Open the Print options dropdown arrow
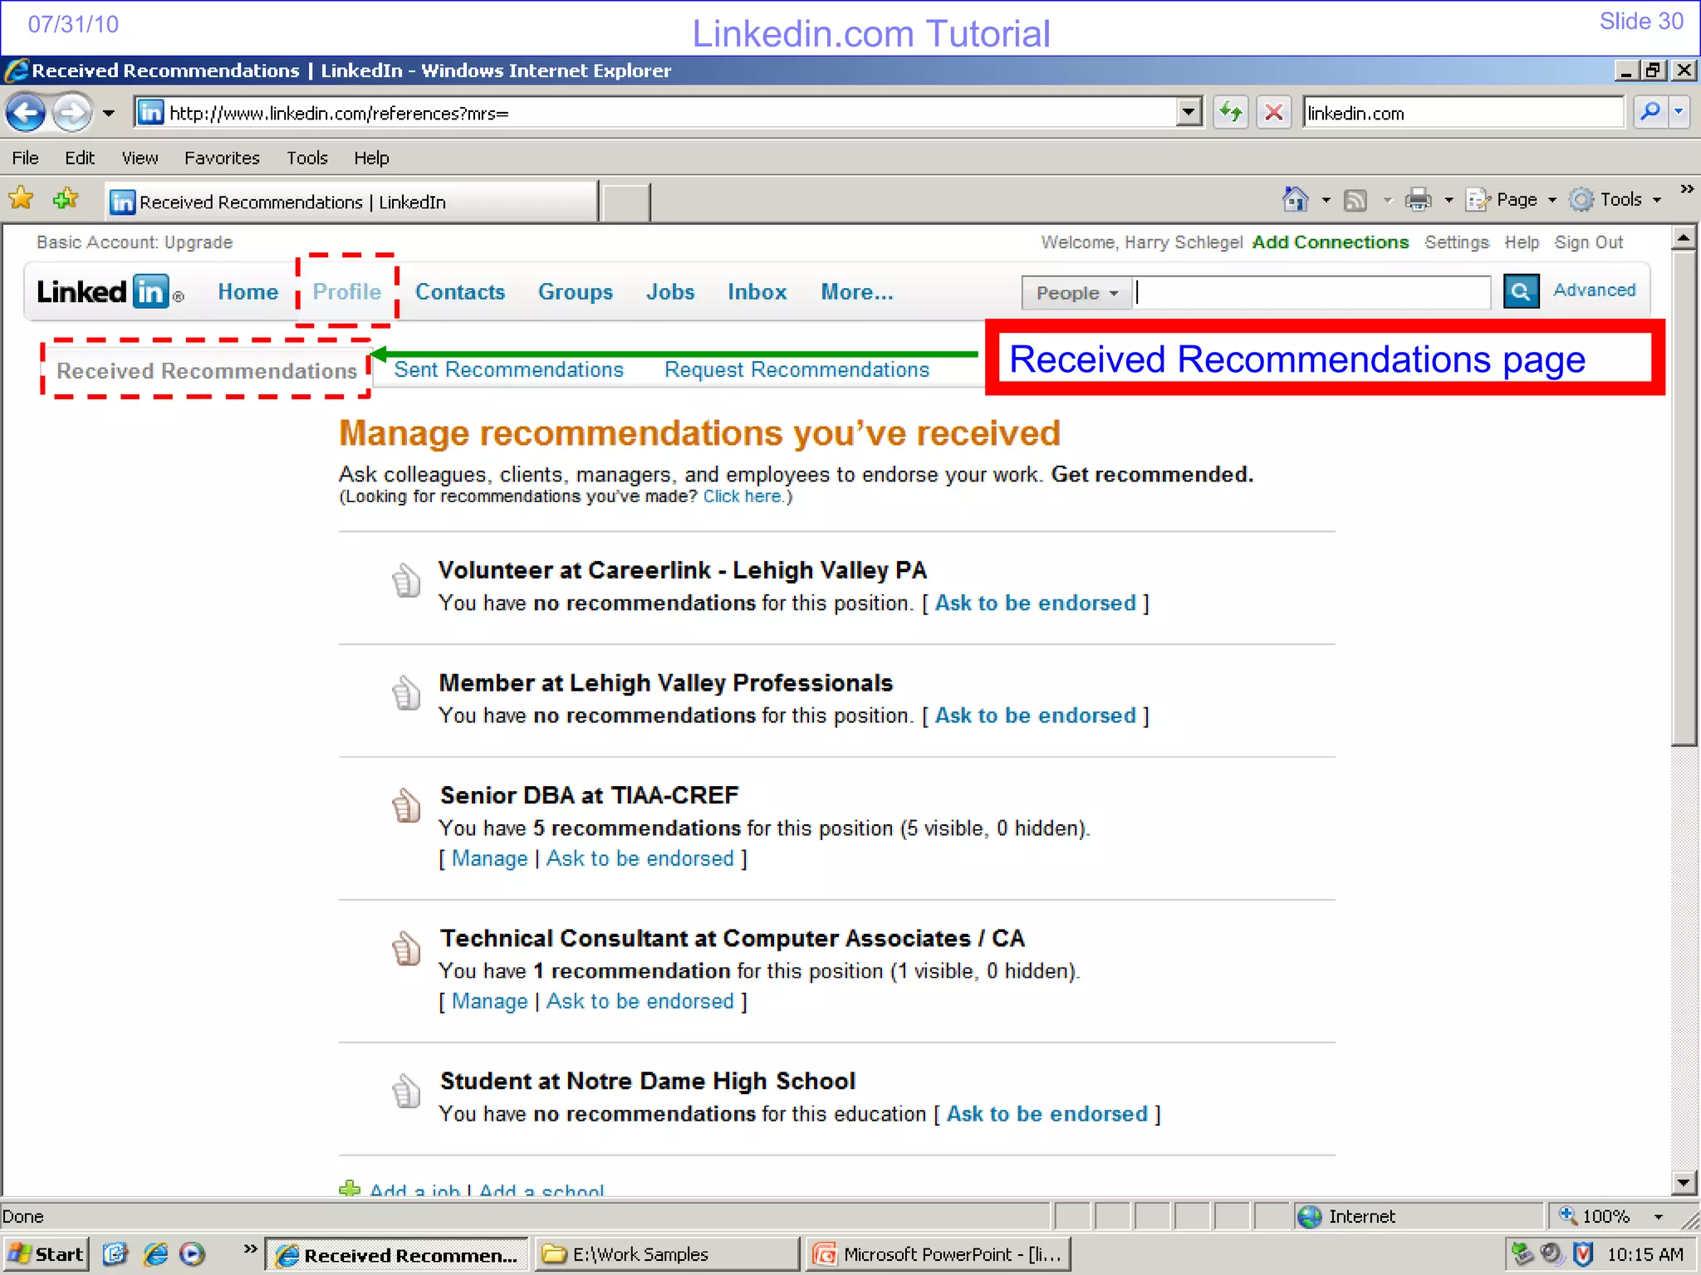Image resolution: width=1701 pixels, height=1275 pixels. 1449,200
